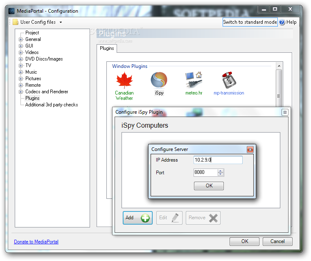Select the iSpy plugin icon
Viewport: 311px width, 261px height.
(159, 80)
